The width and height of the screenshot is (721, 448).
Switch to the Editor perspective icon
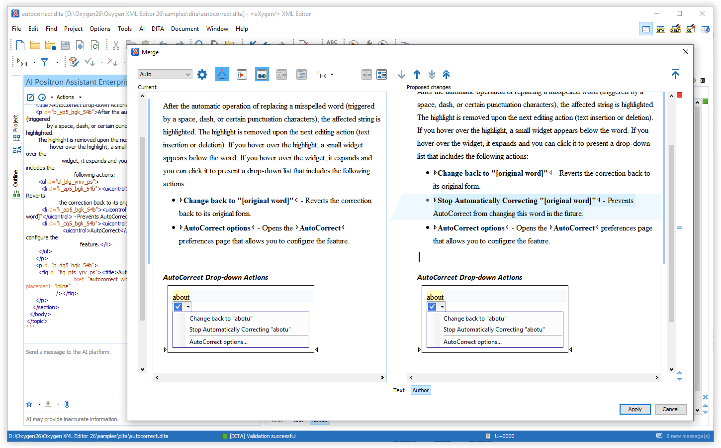point(646,29)
